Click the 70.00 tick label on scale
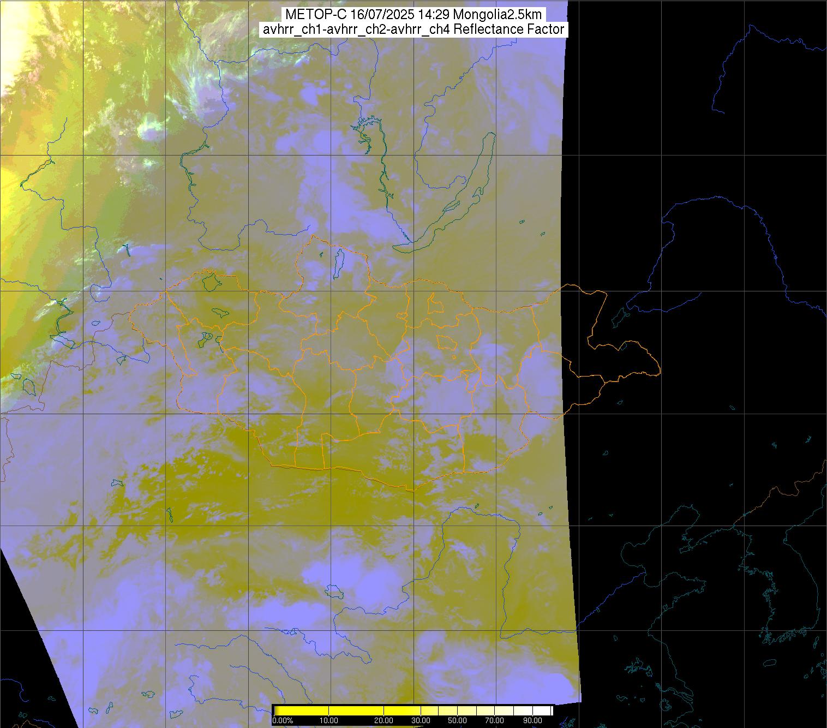Viewport: 827px width, 728px height. (x=495, y=721)
